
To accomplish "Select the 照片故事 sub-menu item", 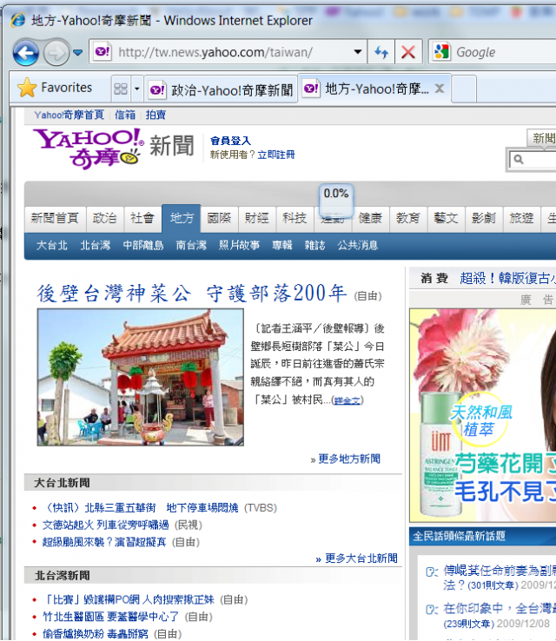I will pos(239,245).
